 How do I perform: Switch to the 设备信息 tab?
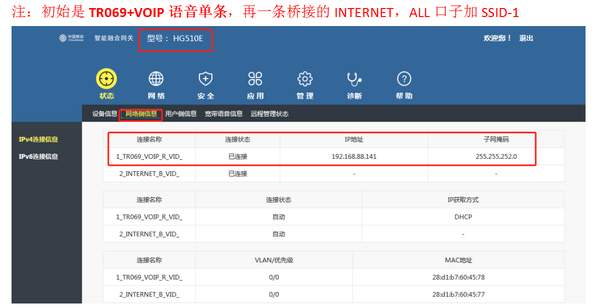point(104,114)
